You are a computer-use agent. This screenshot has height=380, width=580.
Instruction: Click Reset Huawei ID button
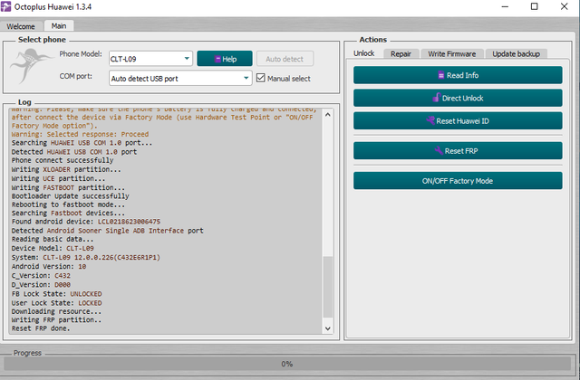pyautogui.click(x=458, y=121)
